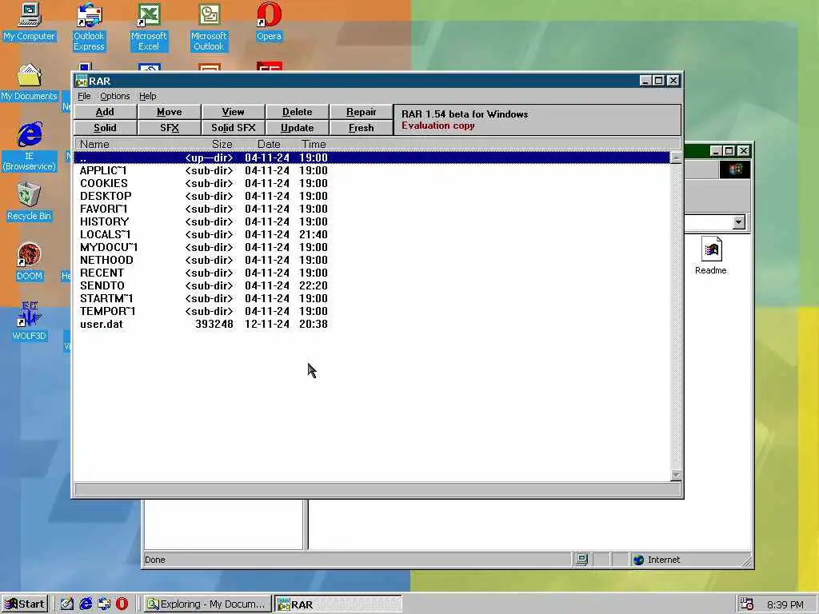Select HISTORY folder row
The height and width of the screenshot is (614, 819).
tap(371, 222)
